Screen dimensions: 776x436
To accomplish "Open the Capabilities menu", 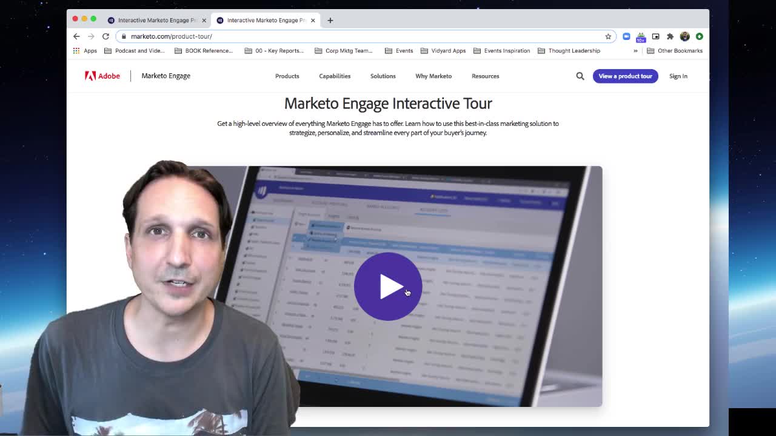I will pyautogui.click(x=335, y=76).
